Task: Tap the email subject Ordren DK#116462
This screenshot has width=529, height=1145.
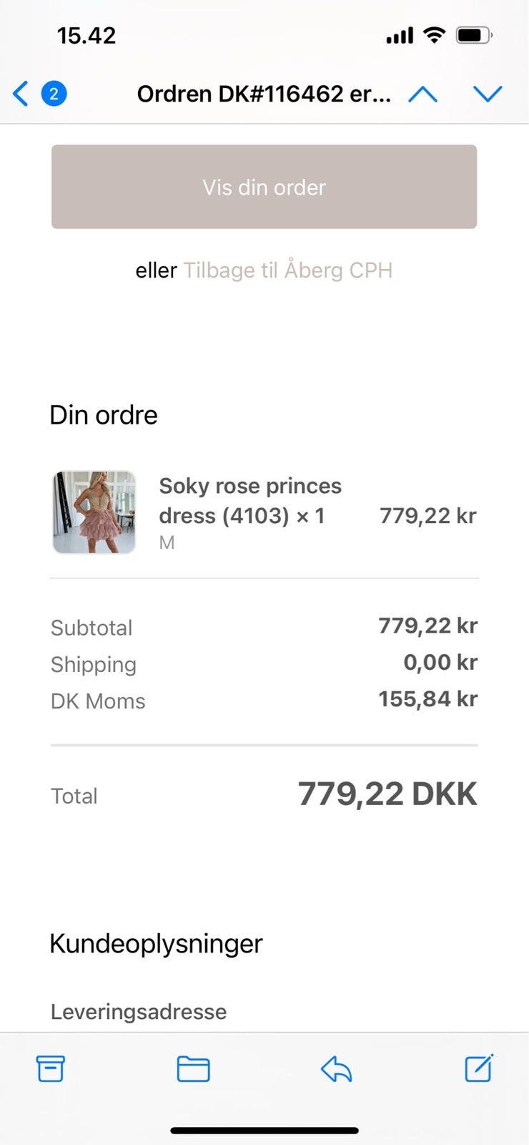Action: [x=264, y=94]
